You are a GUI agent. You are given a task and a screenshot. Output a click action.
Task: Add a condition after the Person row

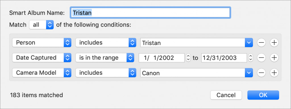click(274, 43)
